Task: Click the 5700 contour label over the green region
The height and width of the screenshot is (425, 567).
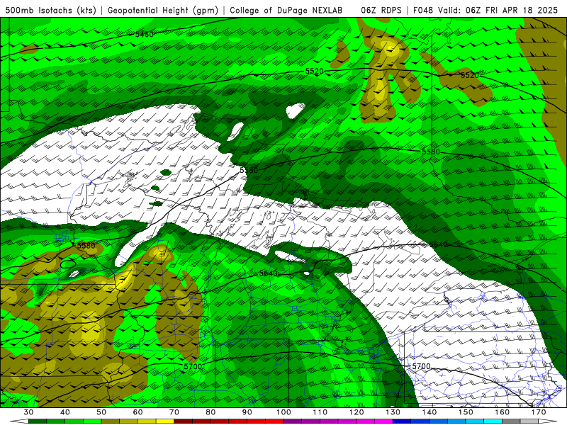Action: (x=193, y=366)
